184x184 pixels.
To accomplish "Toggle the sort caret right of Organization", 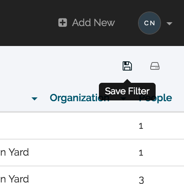I will (x=123, y=99).
